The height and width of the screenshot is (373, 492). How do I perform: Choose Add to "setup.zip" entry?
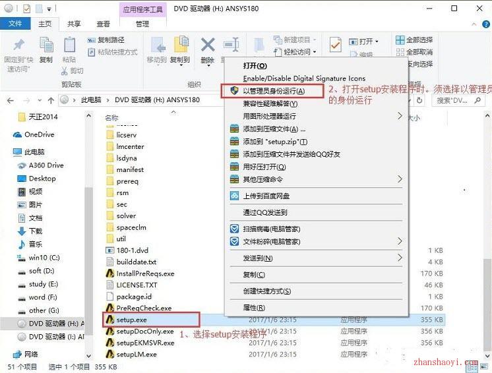(x=317, y=142)
